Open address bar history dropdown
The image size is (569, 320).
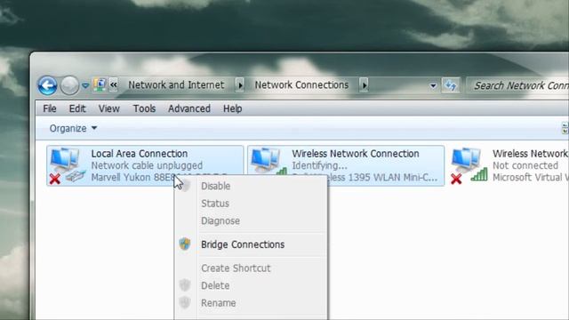(x=433, y=86)
